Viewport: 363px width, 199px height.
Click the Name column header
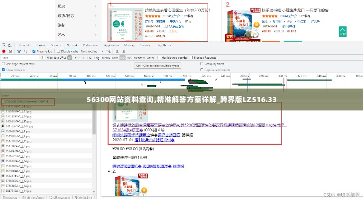click(5, 96)
